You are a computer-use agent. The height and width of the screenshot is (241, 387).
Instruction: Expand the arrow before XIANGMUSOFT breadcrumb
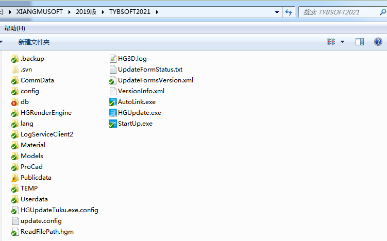tap(10, 12)
